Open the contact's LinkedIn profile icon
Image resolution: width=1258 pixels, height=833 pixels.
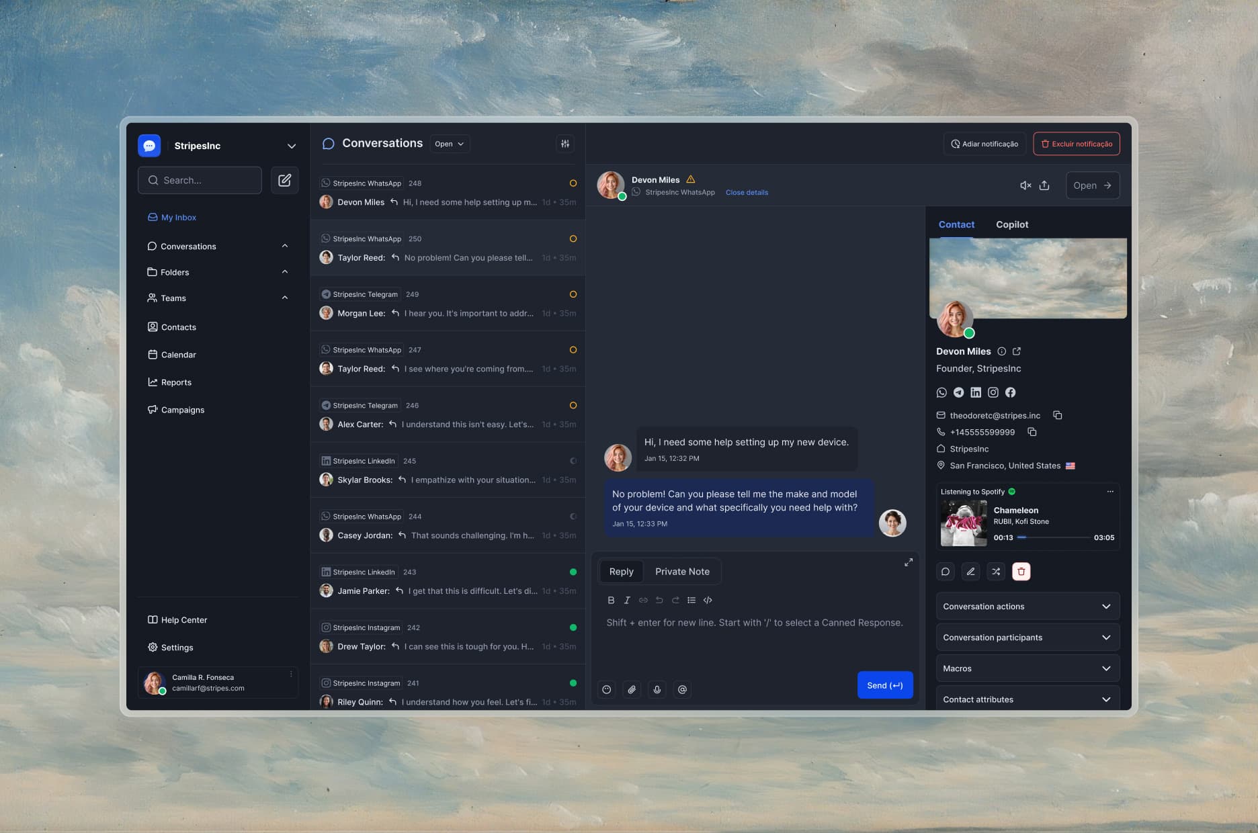[976, 392]
